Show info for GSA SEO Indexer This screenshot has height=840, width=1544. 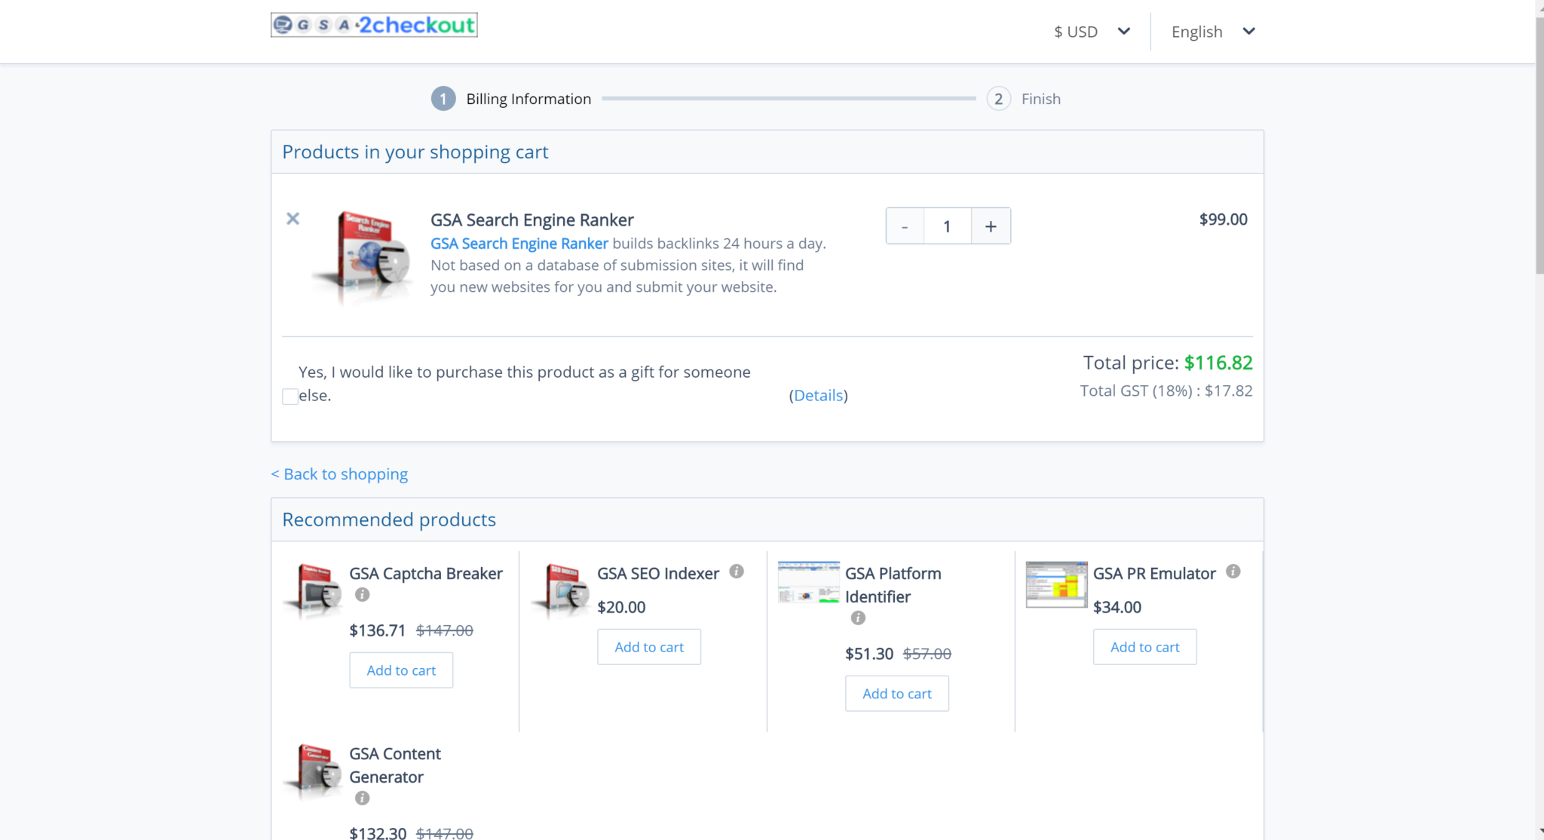pyautogui.click(x=737, y=572)
